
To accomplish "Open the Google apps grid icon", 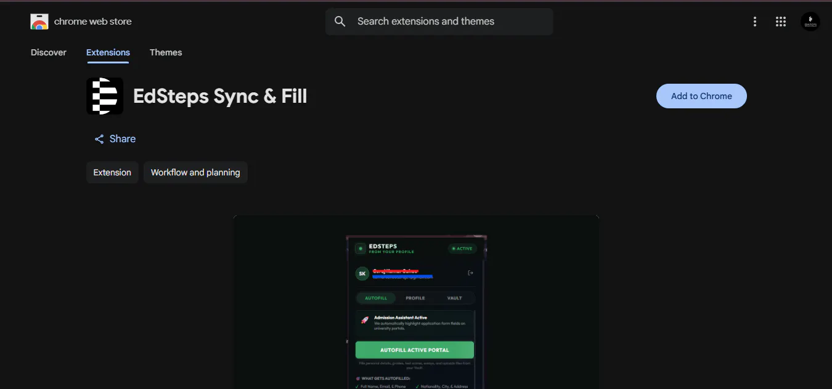I will (x=781, y=22).
